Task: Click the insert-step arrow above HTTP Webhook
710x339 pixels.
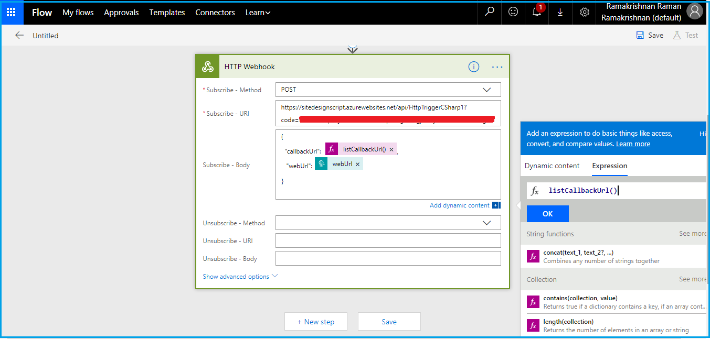Action: click(x=353, y=49)
